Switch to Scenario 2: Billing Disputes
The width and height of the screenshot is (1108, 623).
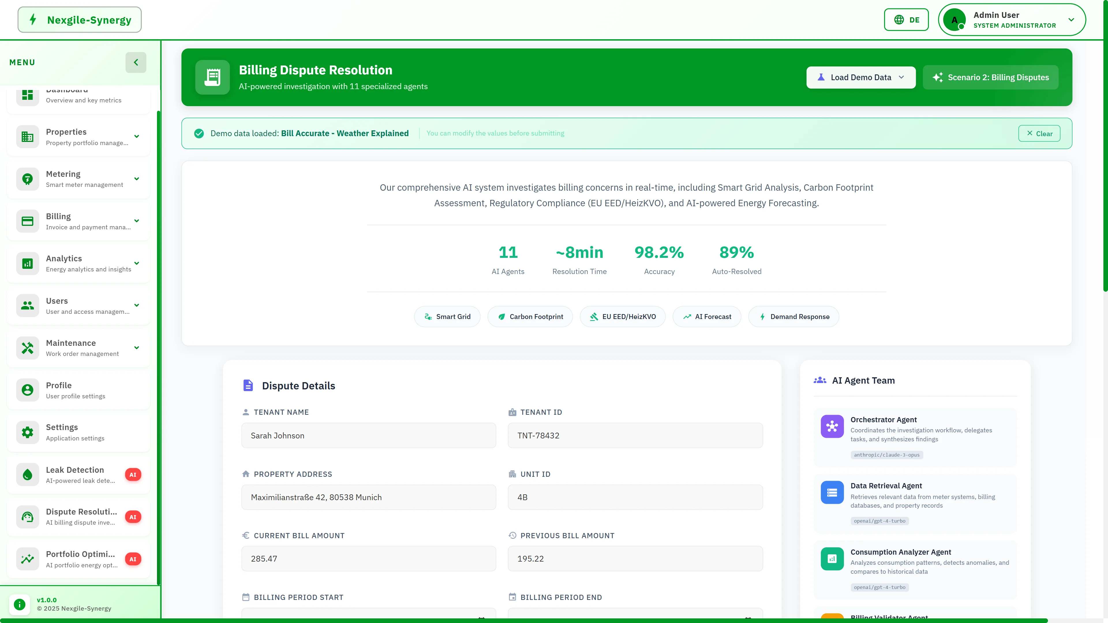(991, 77)
